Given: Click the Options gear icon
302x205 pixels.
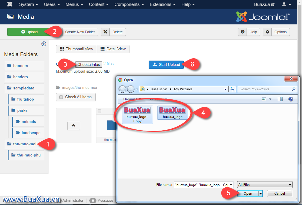Looking at the screenshot, I should 267,32.
